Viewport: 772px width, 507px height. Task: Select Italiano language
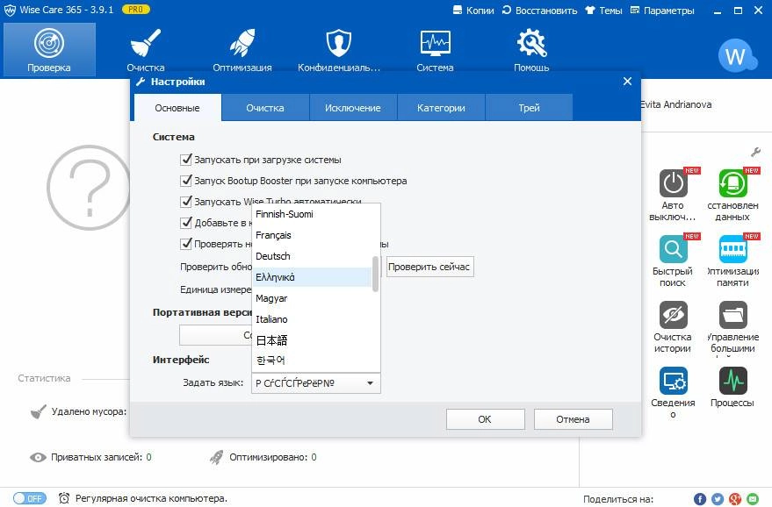tap(312, 319)
